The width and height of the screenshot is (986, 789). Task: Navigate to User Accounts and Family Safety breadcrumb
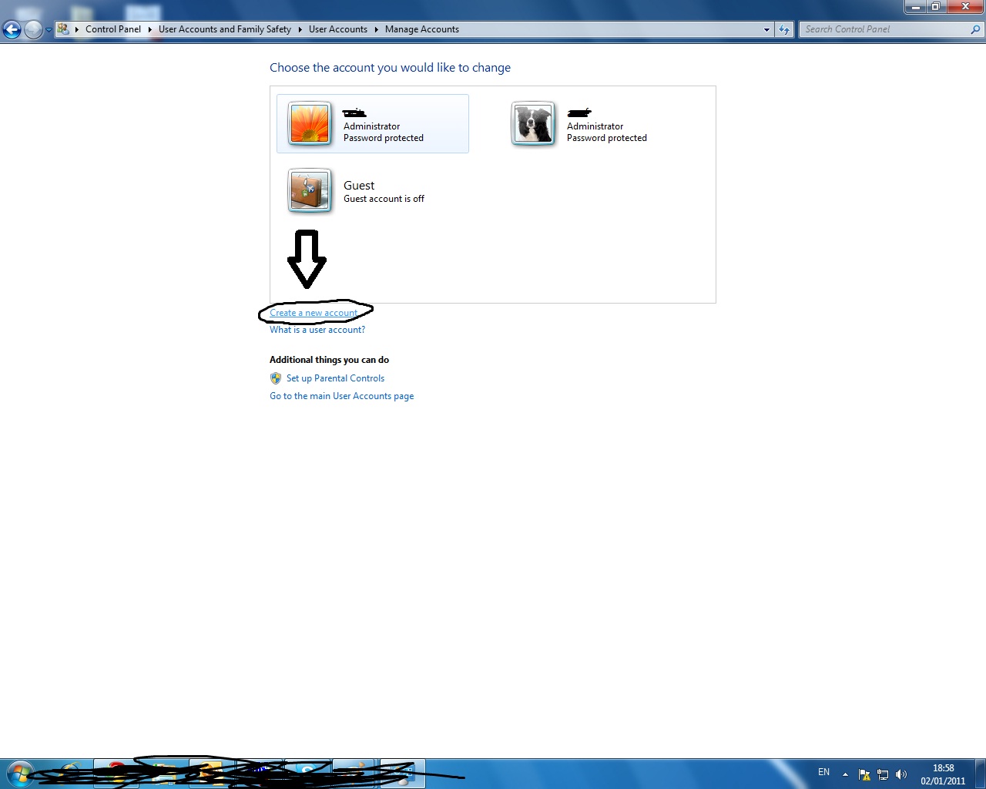point(224,29)
